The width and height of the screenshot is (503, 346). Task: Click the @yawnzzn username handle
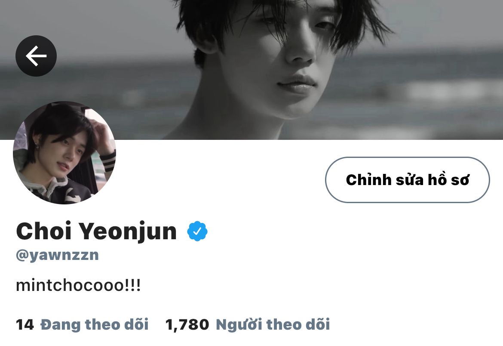click(x=58, y=256)
